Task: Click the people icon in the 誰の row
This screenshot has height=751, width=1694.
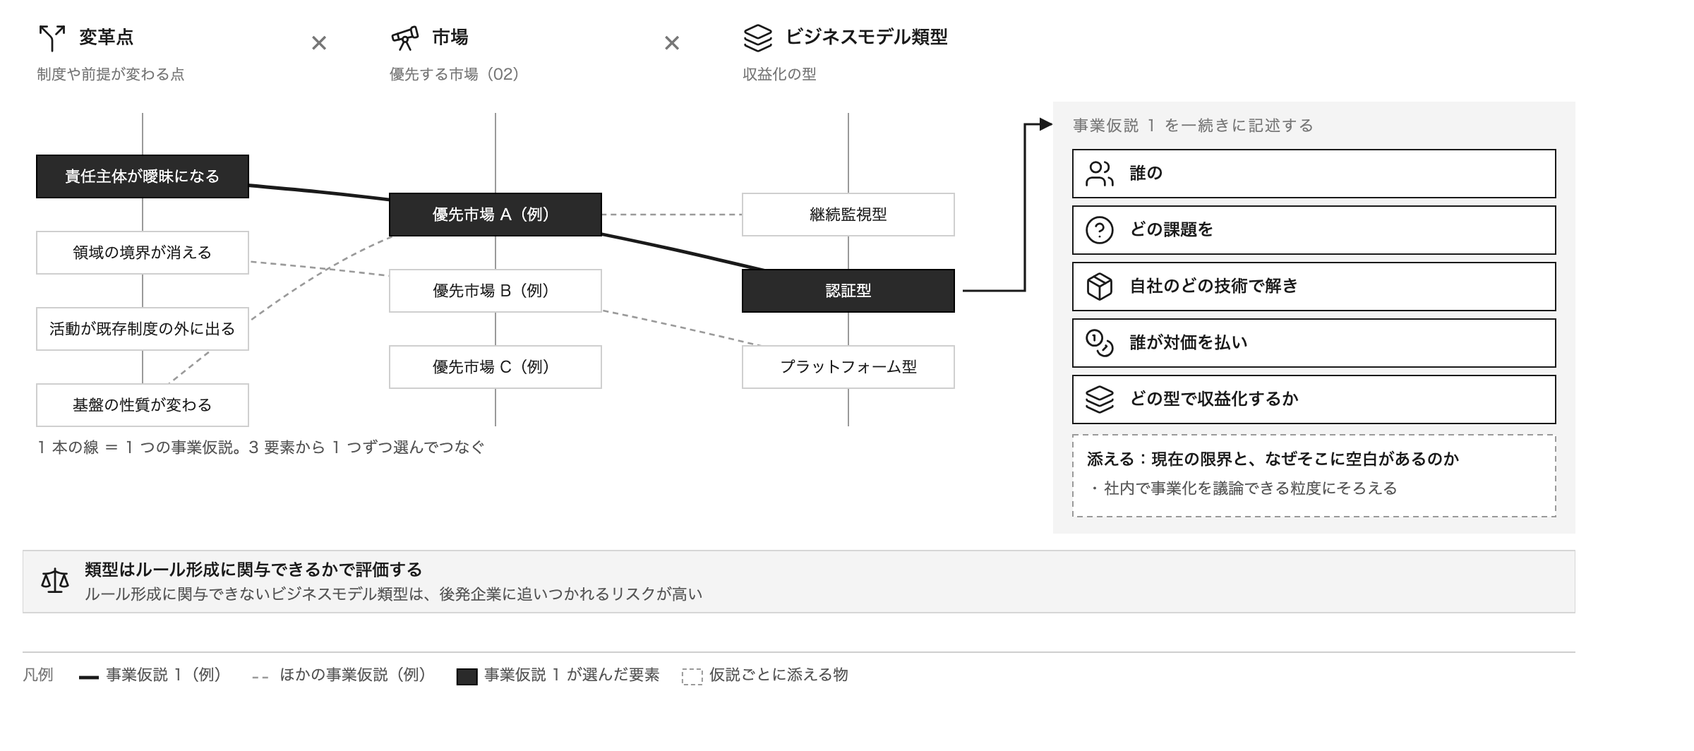Action: point(1099,174)
